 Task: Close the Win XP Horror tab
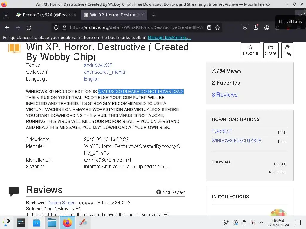click(143, 15)
